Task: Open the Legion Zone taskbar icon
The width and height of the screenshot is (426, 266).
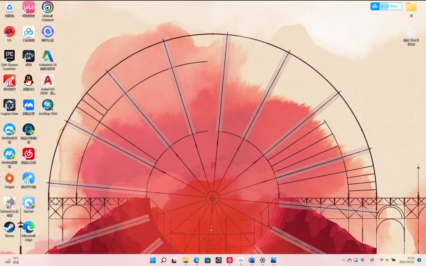Action: [219, 260]
